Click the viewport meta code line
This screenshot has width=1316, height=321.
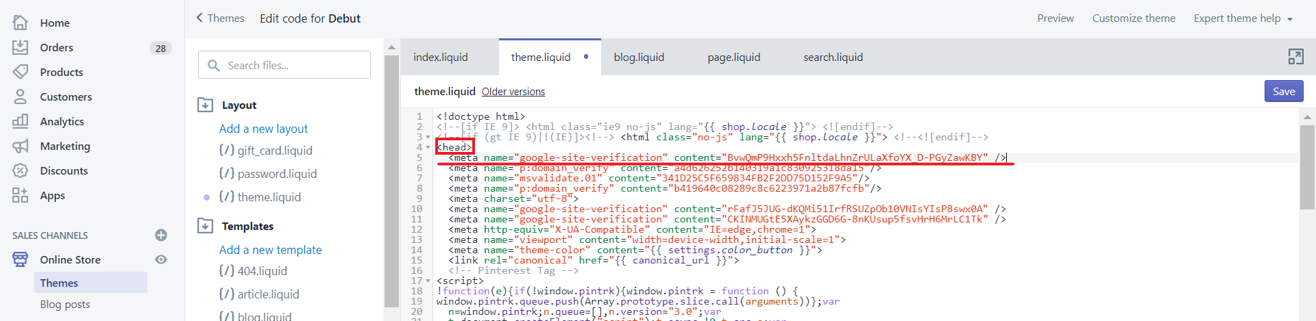pos(647,240)
